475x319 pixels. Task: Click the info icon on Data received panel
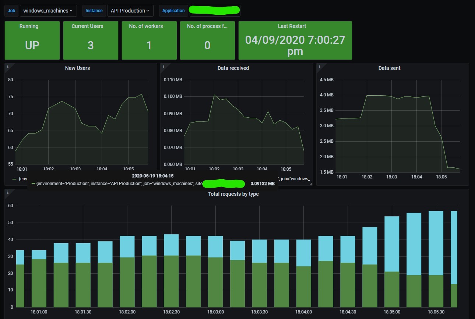click(163, 67)
